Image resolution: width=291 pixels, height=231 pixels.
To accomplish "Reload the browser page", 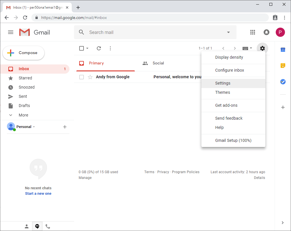I will (x=25, y=18).
